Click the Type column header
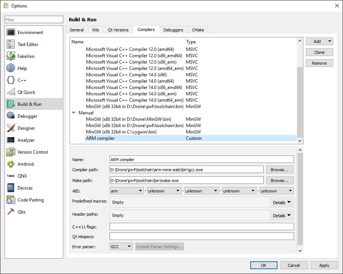The height and width of the screenshot is (274, 343). tap(241, 42)
